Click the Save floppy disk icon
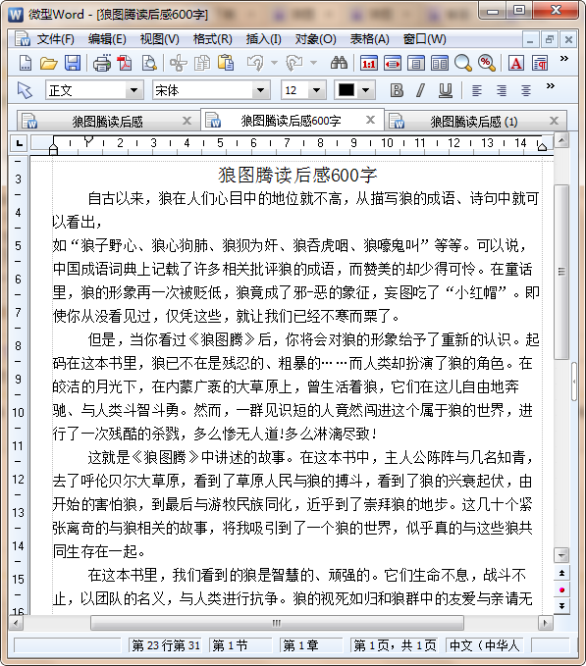The height and width of the screenshot is (666, 586). click(x=73, y=64)
